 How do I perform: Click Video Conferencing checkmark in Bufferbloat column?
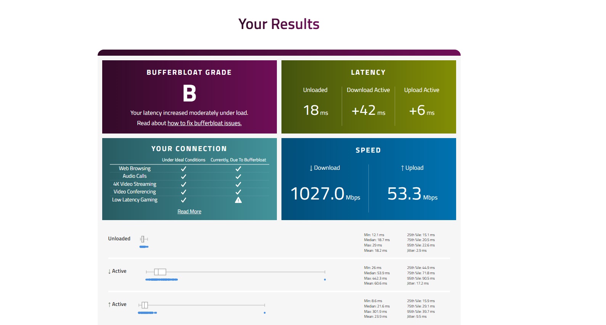click(x=238, y=192)
